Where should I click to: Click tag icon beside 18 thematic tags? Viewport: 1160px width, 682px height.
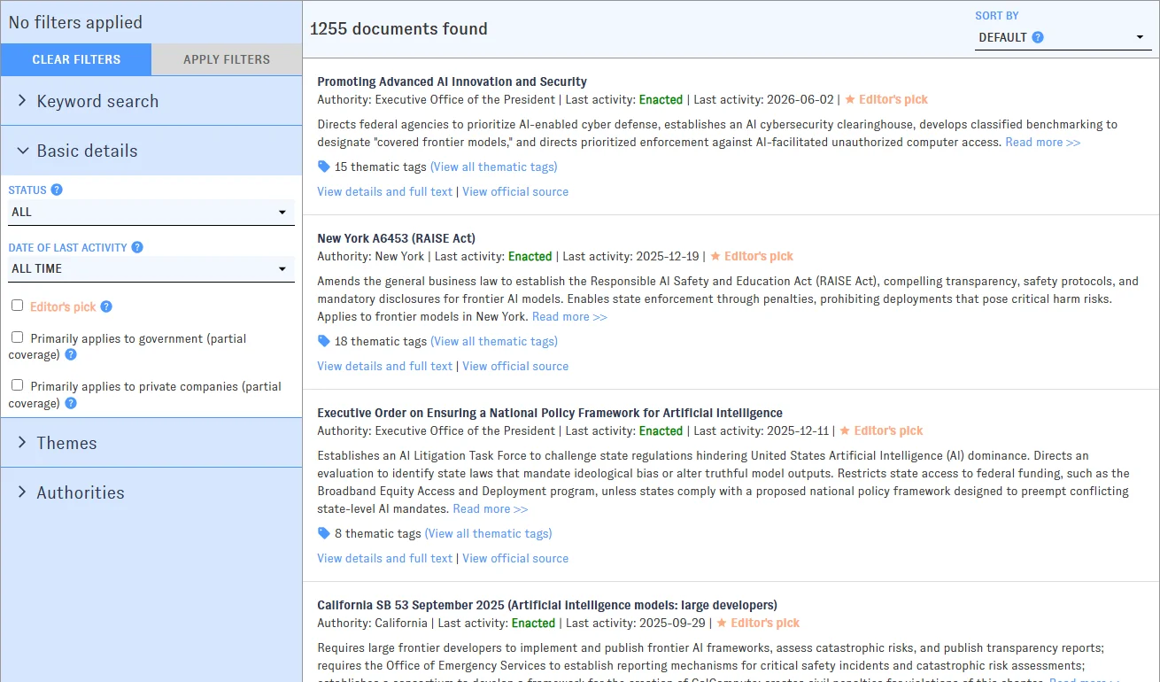click(324, 341)
